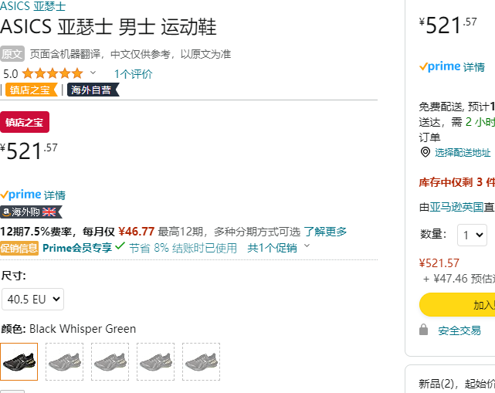Image resolution: width=495 pixels, height=393 pixels.
Task: Click the orange 镇店之宝 badge
Action: [x=31, y=90]
